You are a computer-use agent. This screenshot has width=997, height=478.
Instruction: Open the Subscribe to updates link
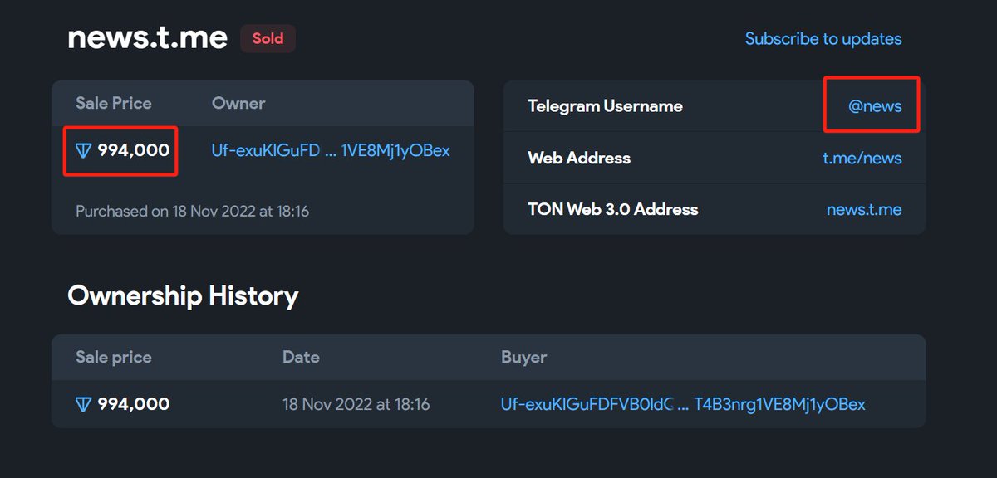click(x=823, y=39)
